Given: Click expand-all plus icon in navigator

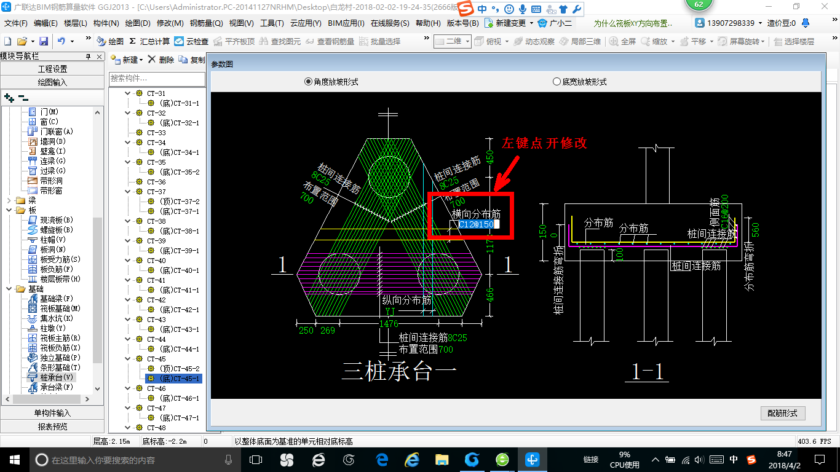Looking at the screenshot, I should (x=9, y=97).
